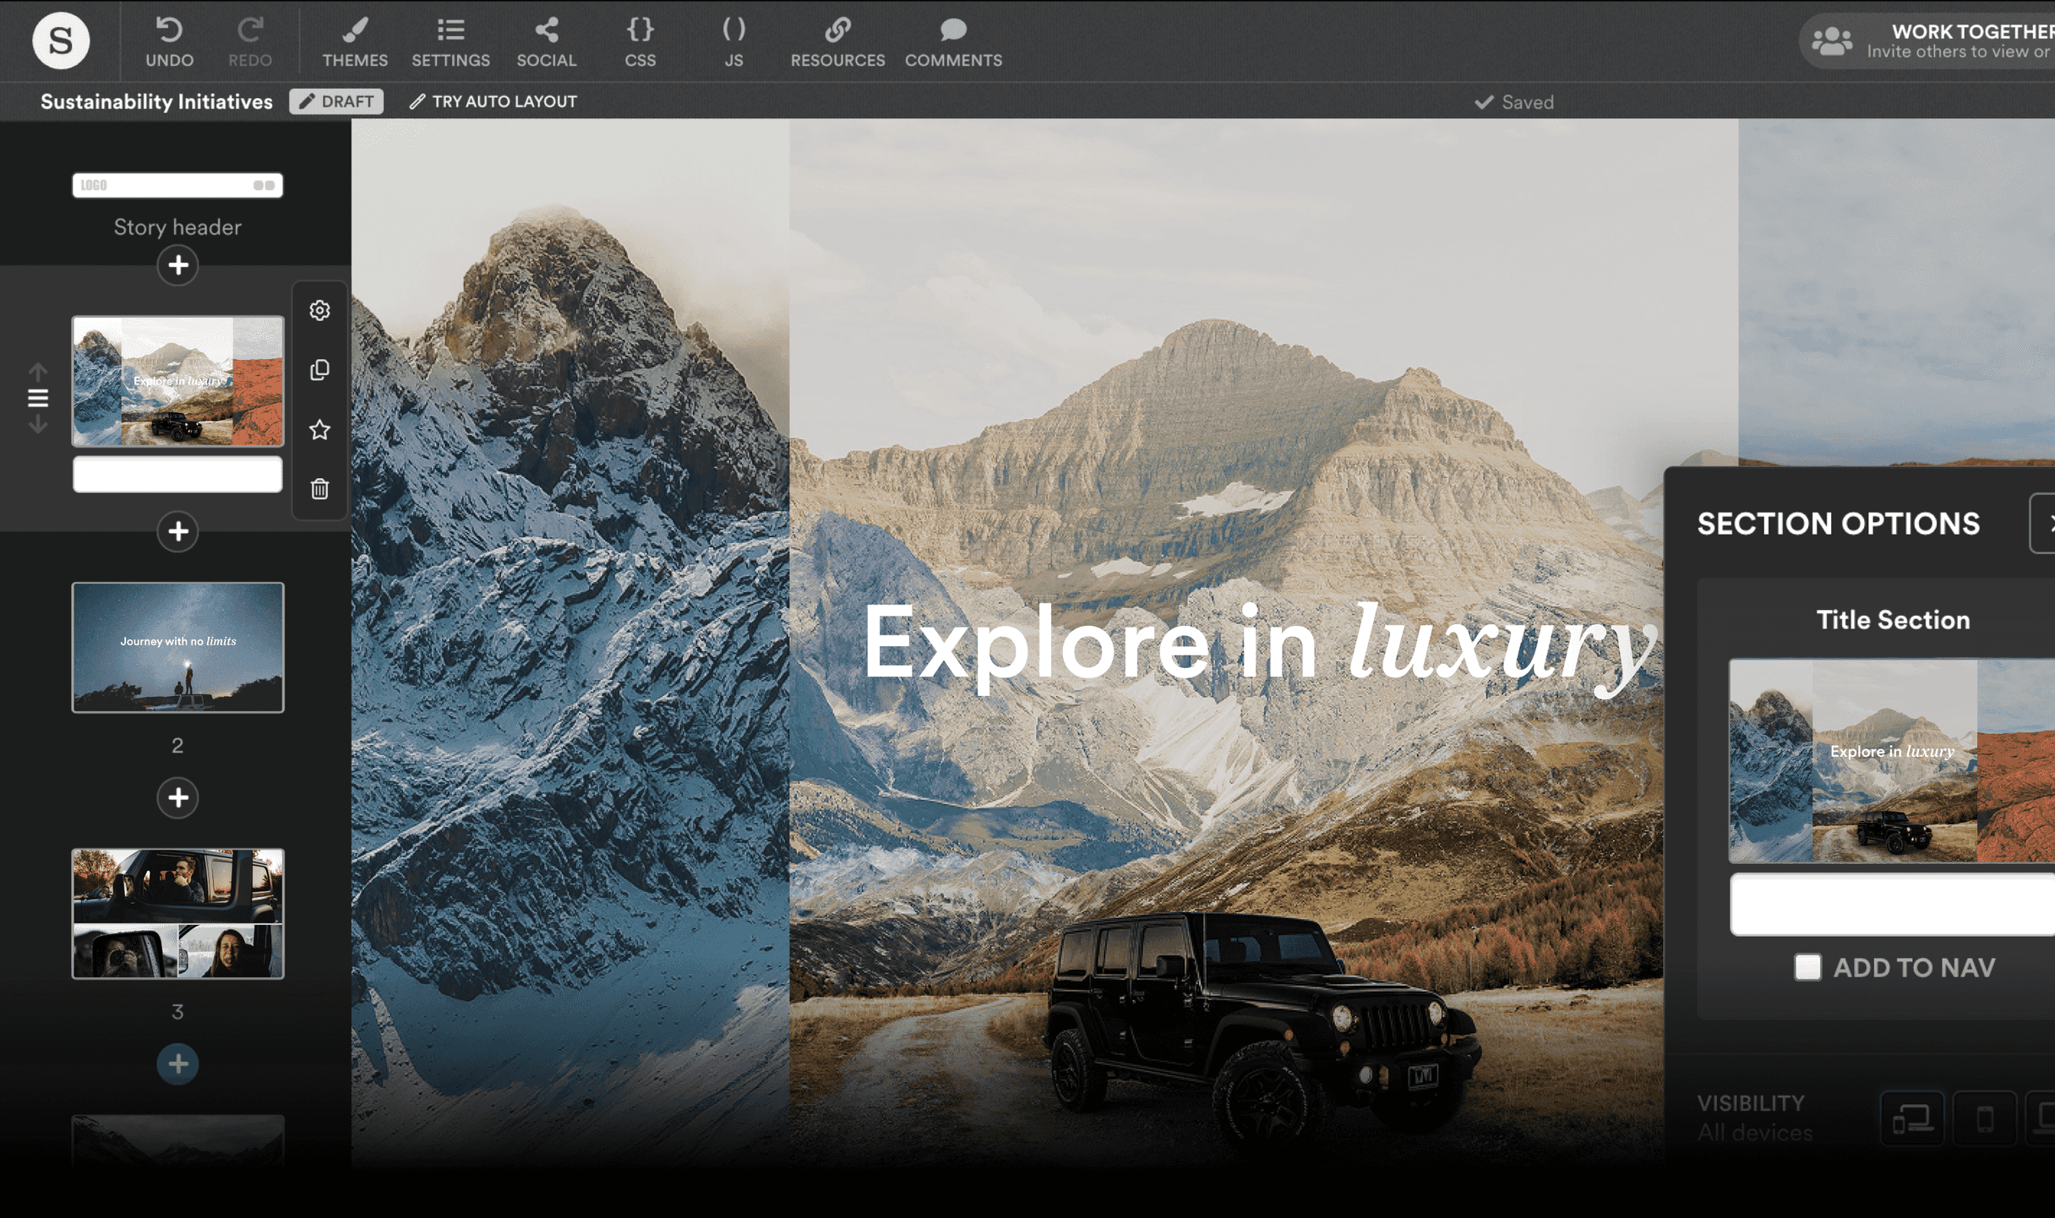Set section visibility to all devices
This screenshot has height=1218, width=2055.
click(x=1911, y=1117)
